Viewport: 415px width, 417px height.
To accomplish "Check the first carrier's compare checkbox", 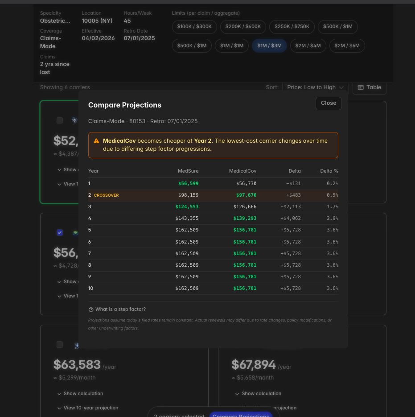I will tap(60, 120).
